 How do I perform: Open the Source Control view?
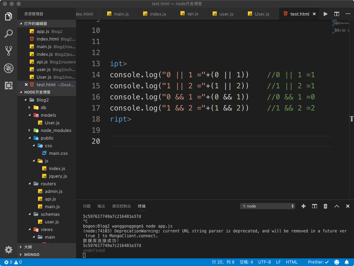(9, 51)
